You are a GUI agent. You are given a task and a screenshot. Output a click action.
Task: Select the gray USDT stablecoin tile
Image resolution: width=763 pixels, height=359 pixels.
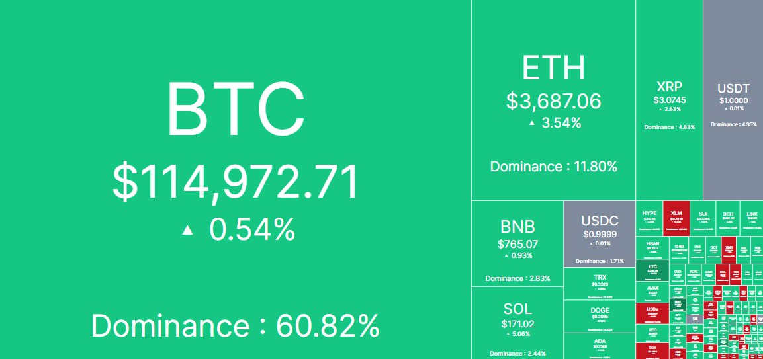(x=733, y=100)
